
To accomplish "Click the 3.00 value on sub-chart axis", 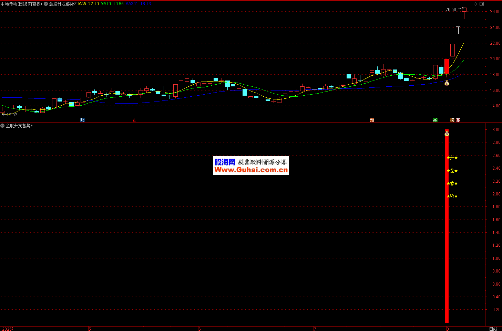I will tap(496, 129).
